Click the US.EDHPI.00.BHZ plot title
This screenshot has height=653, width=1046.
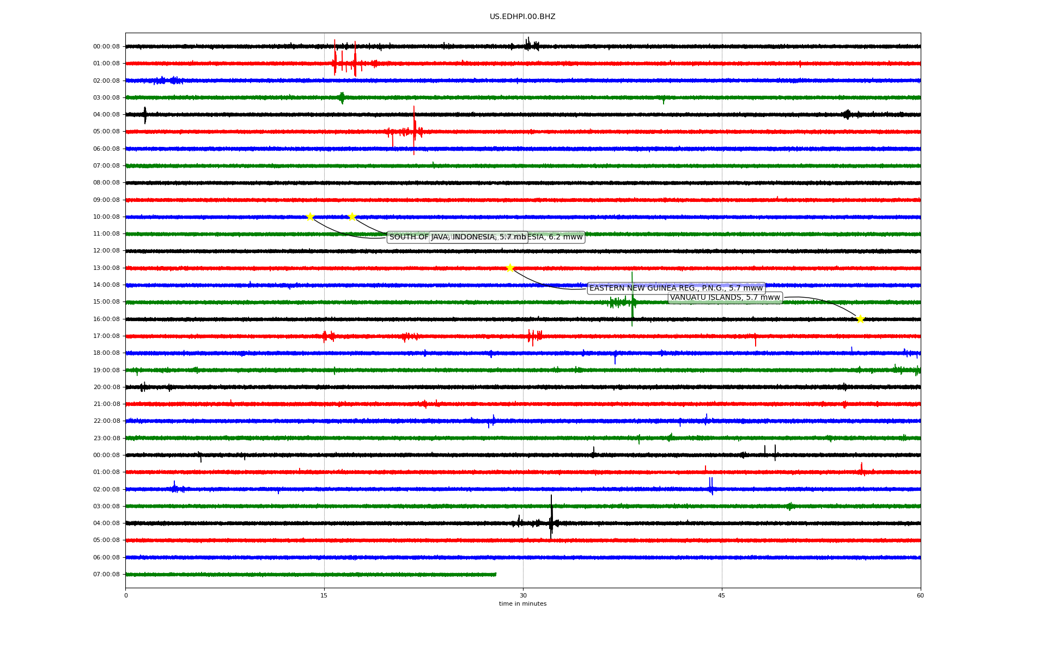[522, 17]
